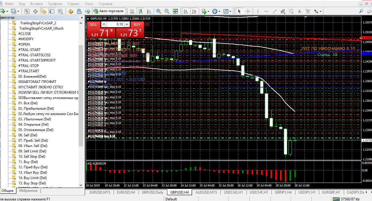Select the equidistant channel tool
Image resolution: width=372 pixels, height=201 pixels.
click(283, 11)
